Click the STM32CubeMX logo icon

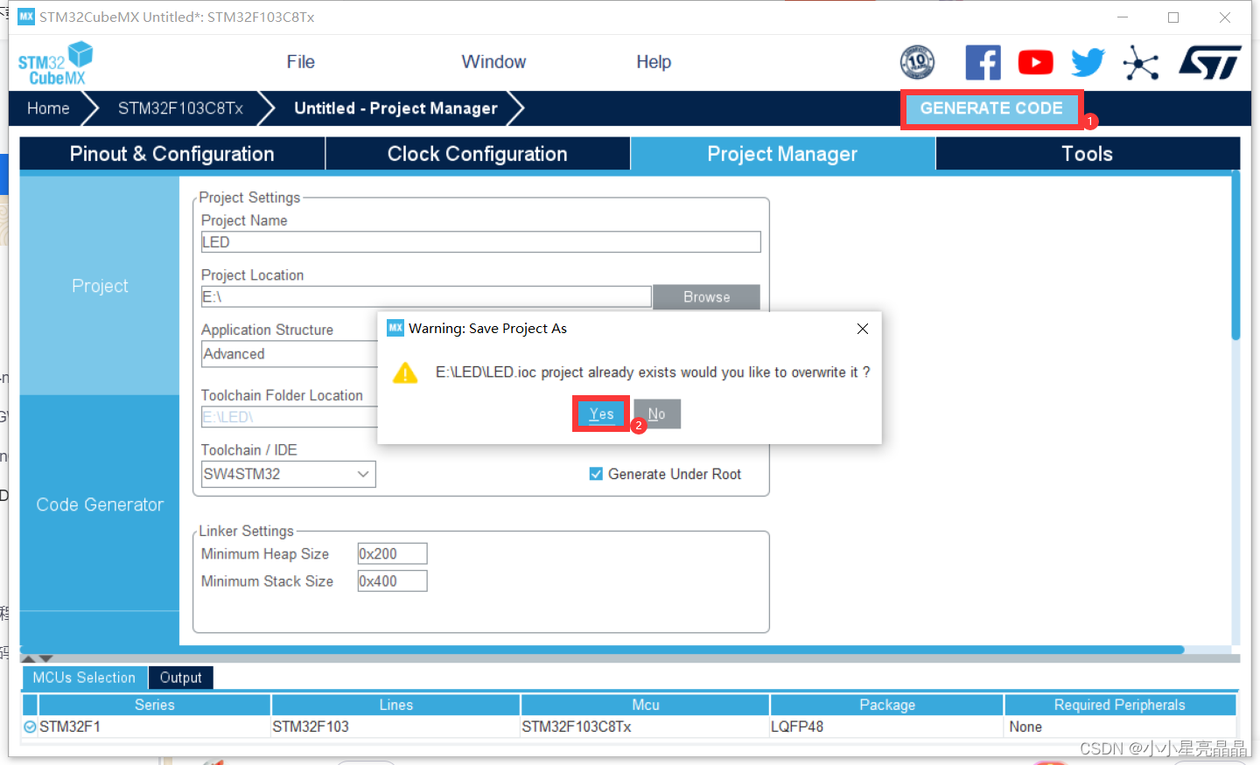55,63
